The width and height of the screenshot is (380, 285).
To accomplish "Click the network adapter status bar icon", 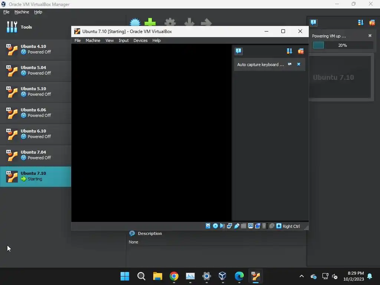I will [x=229, y=226].
